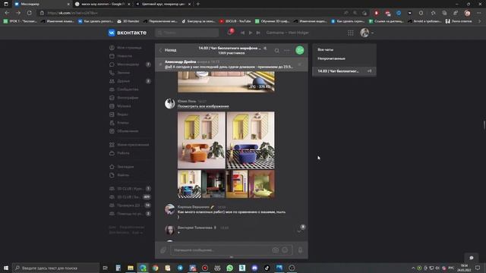The height and width of the screenshot is (273, 486).
Task: Open Юлия's avatar in the chat
Action: point(169,104)
